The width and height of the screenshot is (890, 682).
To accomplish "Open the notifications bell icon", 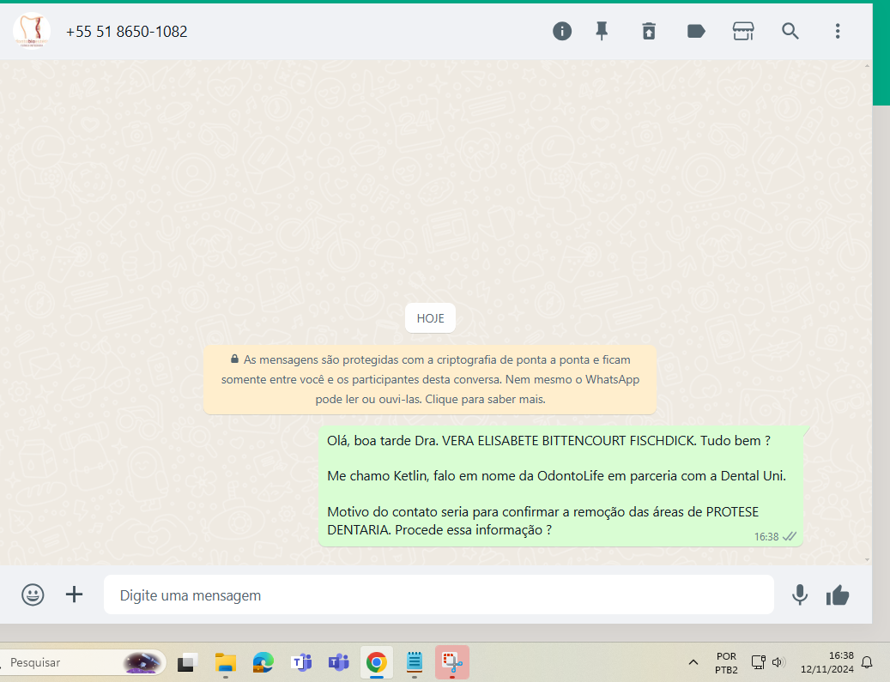I will coord(867,662).
